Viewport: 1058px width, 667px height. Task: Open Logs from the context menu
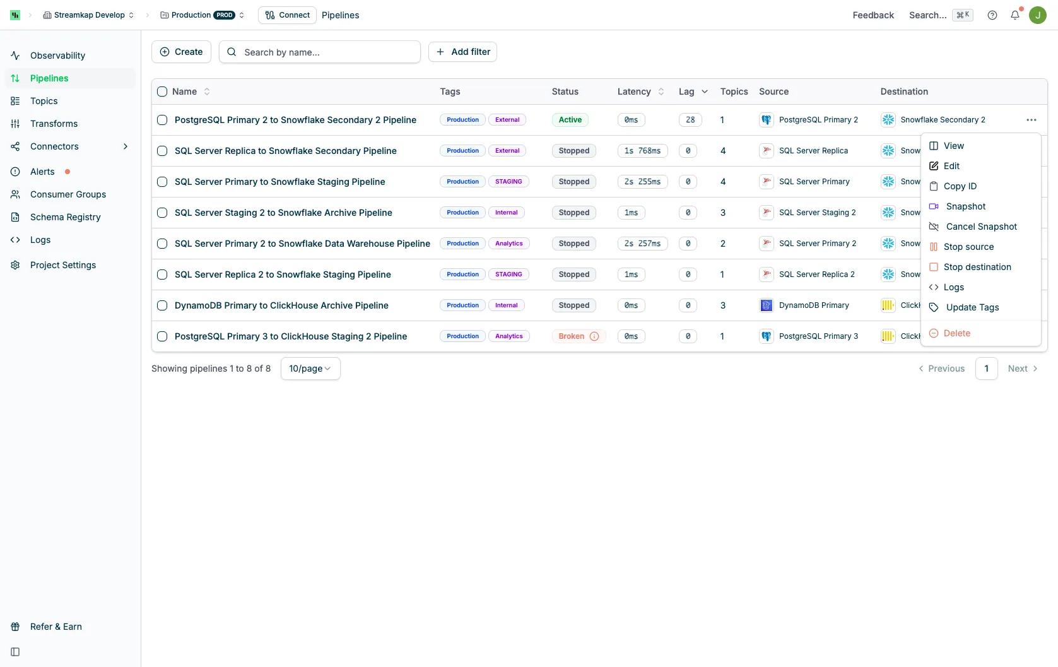pyautogui.click(x=980, y=287)
